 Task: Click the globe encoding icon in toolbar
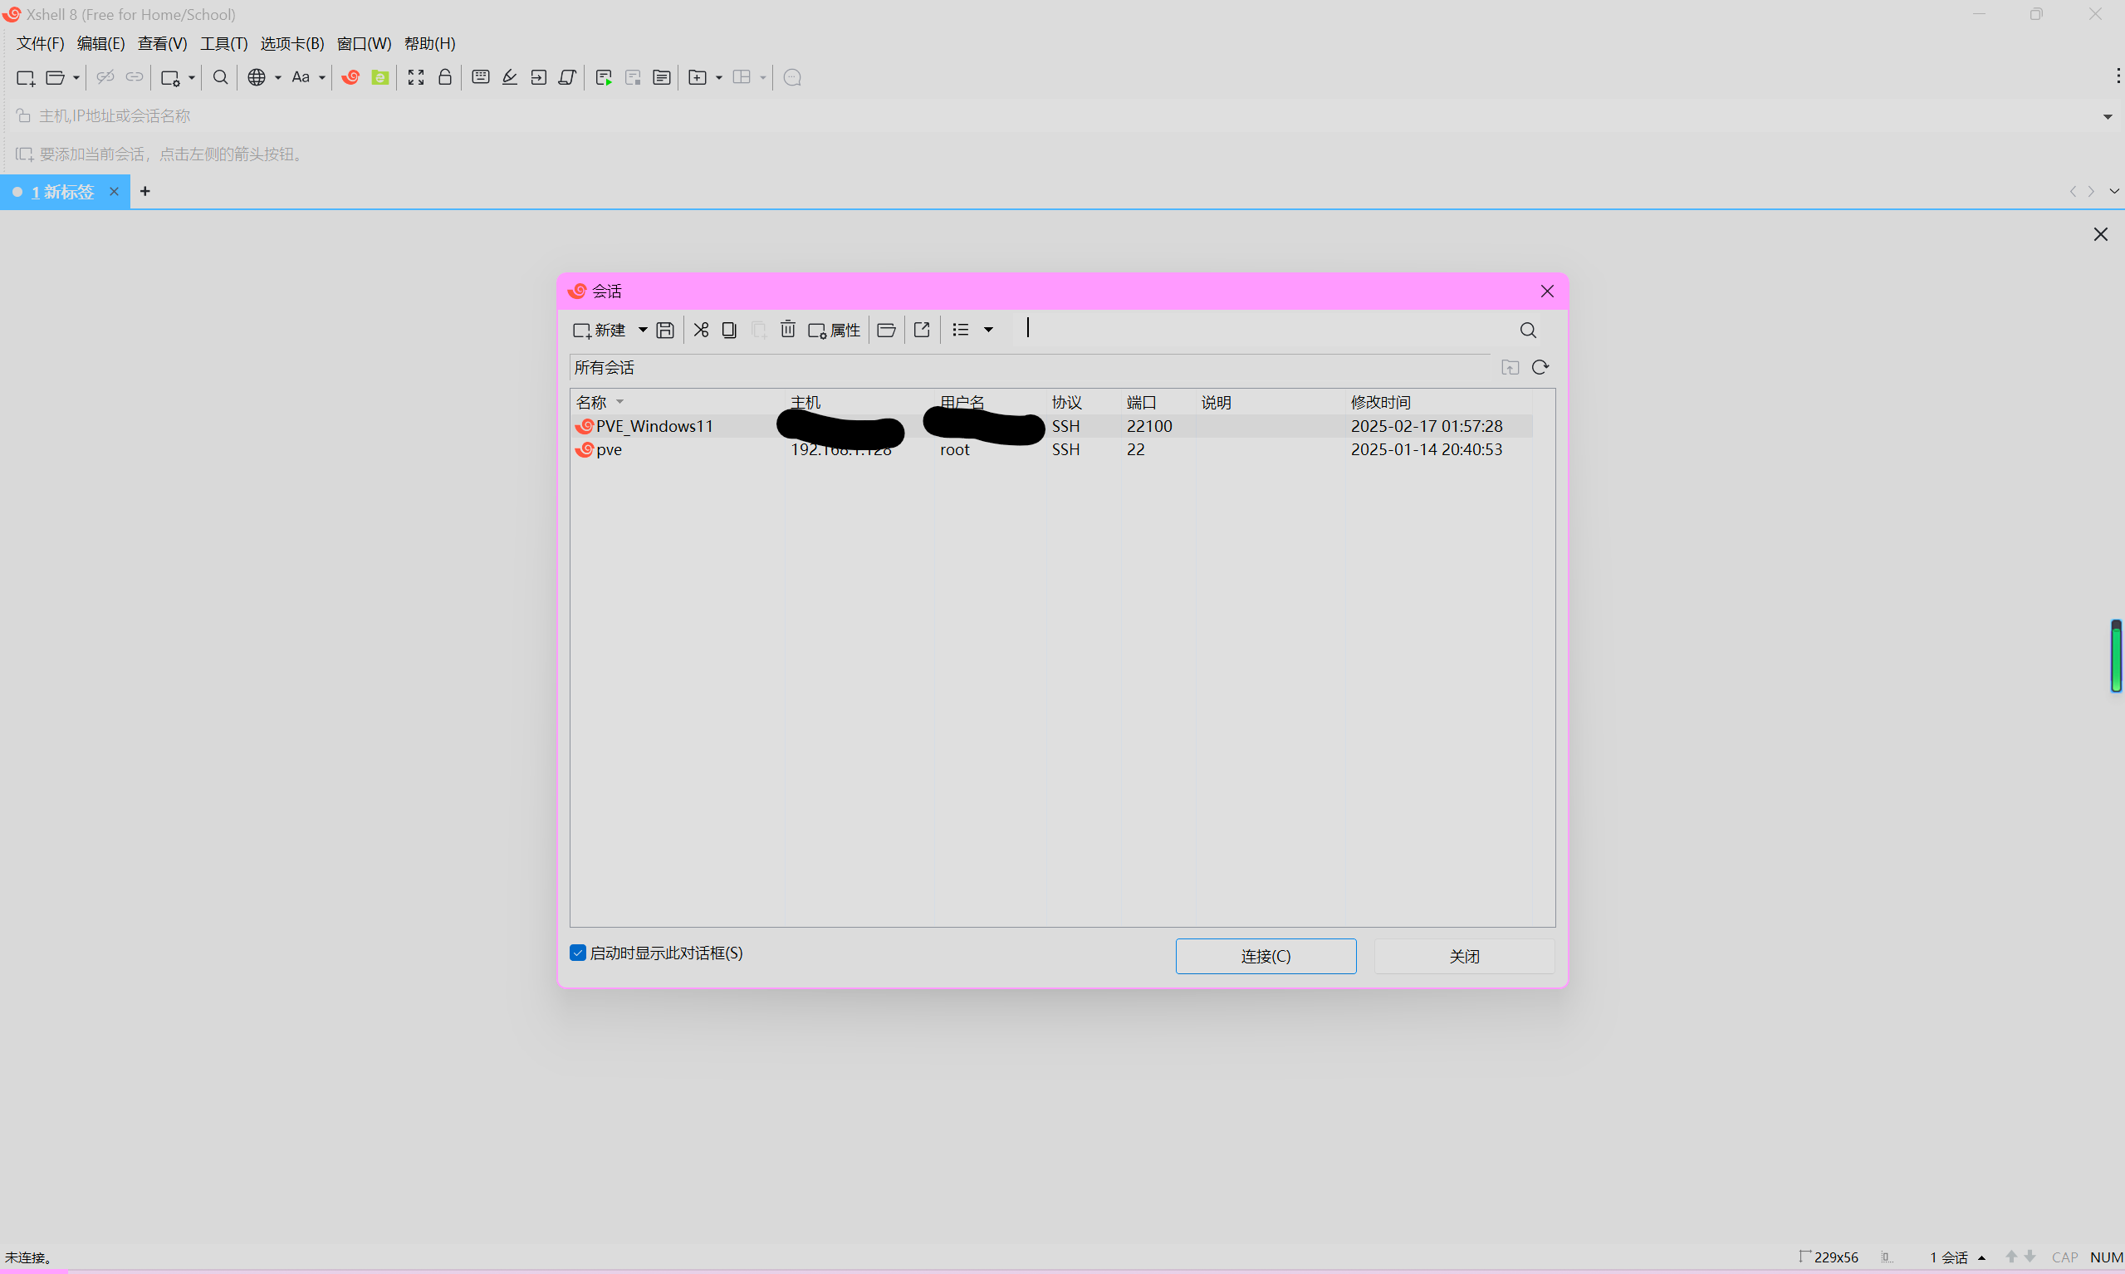[x=256, y=77]
